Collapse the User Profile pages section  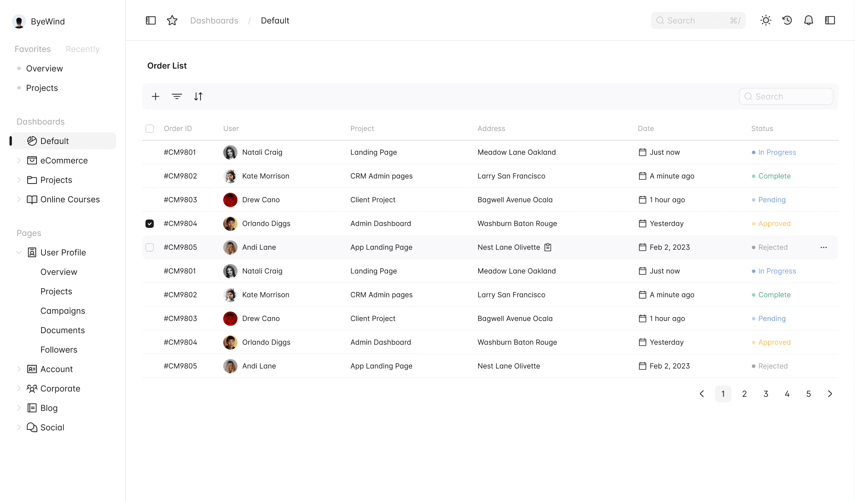coord(19,252)
